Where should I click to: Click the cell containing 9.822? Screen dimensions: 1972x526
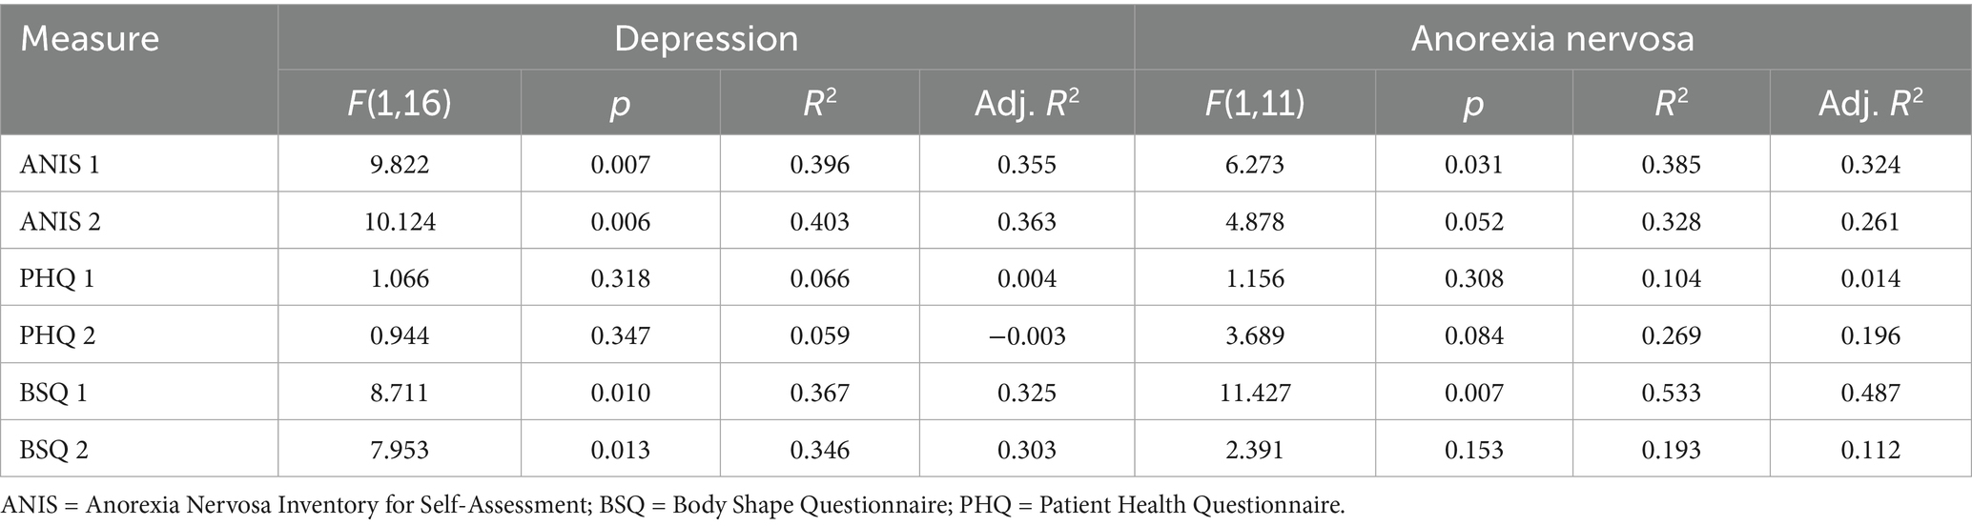(399, 165)
